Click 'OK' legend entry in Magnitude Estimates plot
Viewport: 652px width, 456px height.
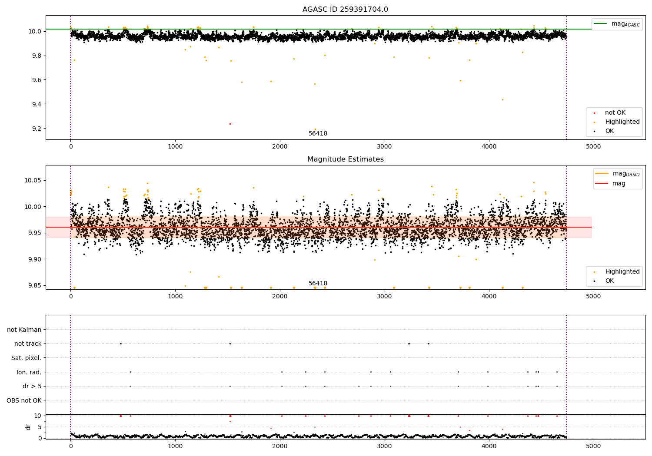(609, 281)
